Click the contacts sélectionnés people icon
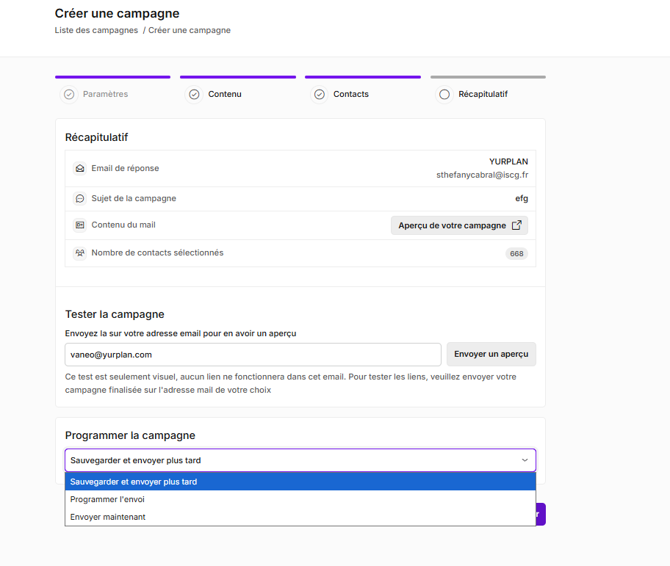Screen dimensions: 670x566 point(80,253)
